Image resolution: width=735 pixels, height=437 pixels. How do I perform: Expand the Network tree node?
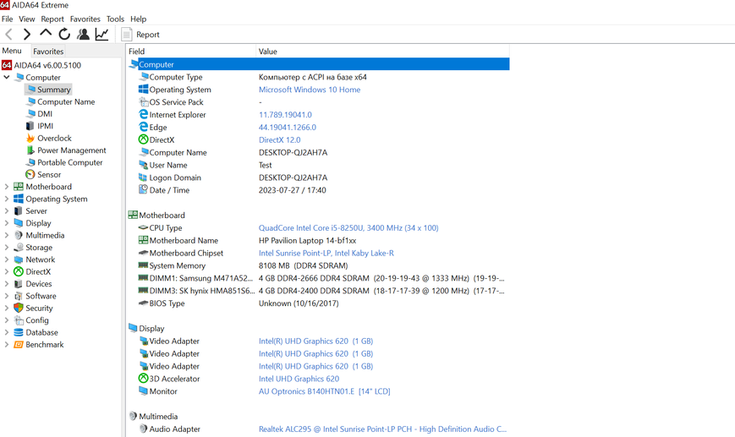pos(7,259)
